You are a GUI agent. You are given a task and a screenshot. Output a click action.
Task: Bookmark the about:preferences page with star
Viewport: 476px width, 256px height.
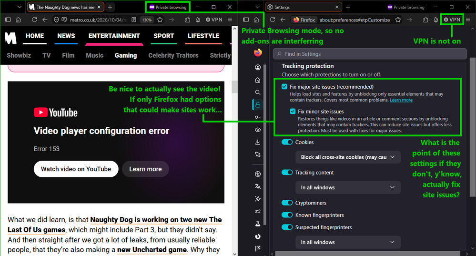coord(398,20)
